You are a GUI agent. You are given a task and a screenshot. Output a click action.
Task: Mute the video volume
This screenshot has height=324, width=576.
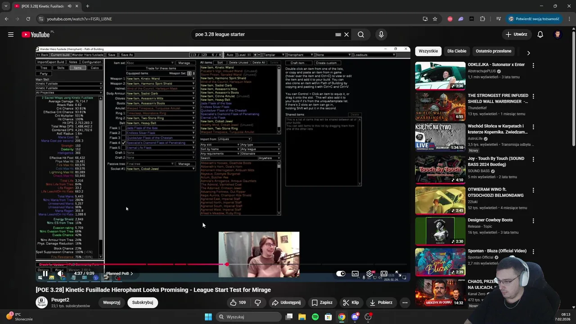click(x=60, y=274)
